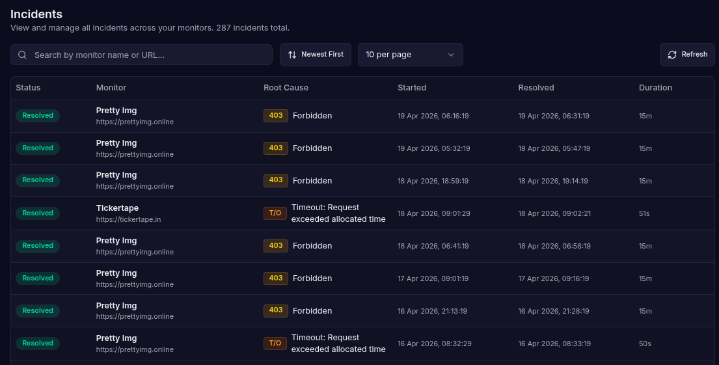Expand the 10 per page chevron

point(451,55)
